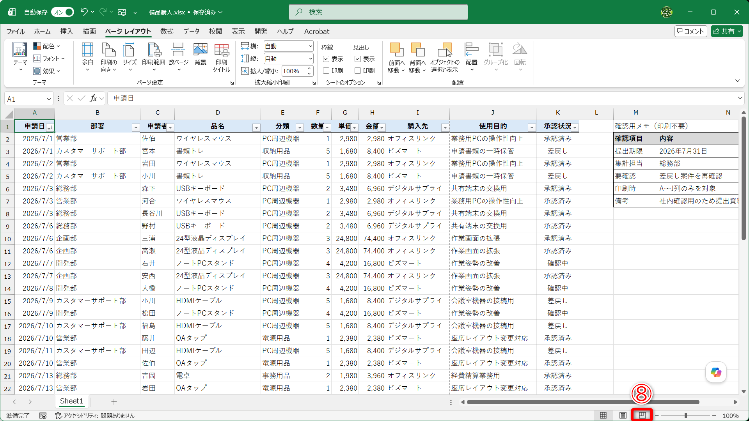Viewport: 749px width, 421px height.
Task: Click the zoom slider handle
Action: (x=685, y=416)
